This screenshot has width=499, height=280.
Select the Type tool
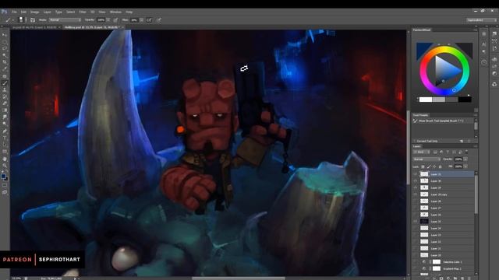point(5,138)
